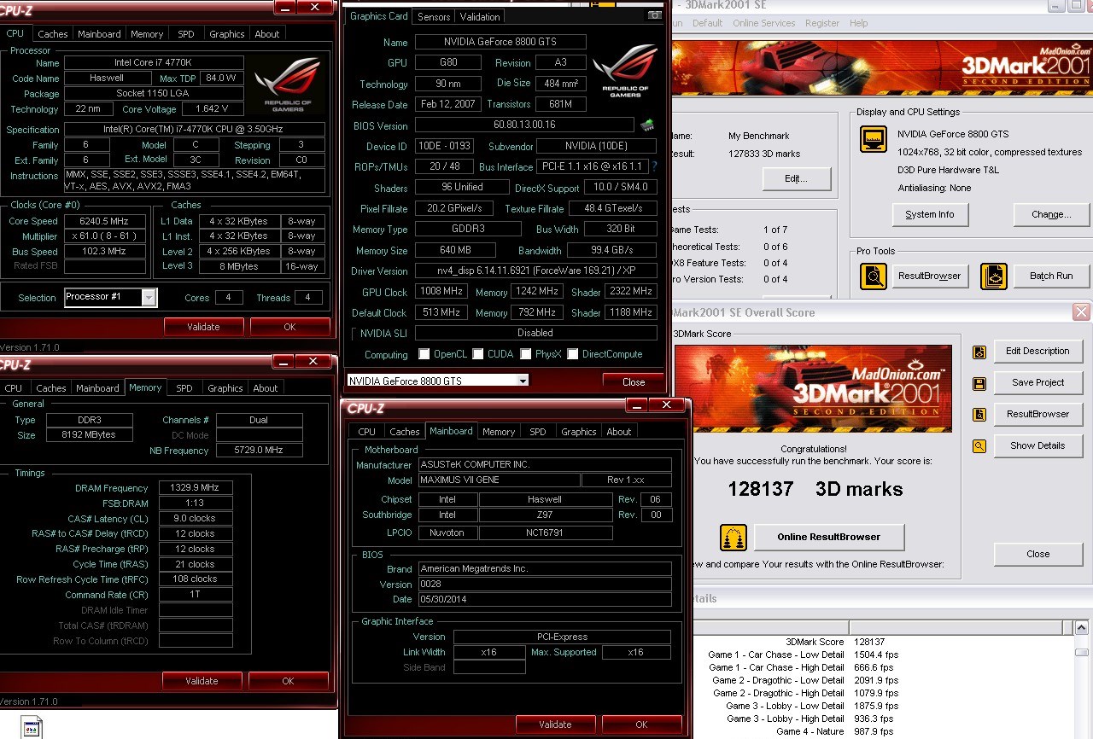The height and width of the screenshot is (739, 1093).
Task: Click Close in Overall Score window
Action: pyautogui.click(x=1037, y=554)
